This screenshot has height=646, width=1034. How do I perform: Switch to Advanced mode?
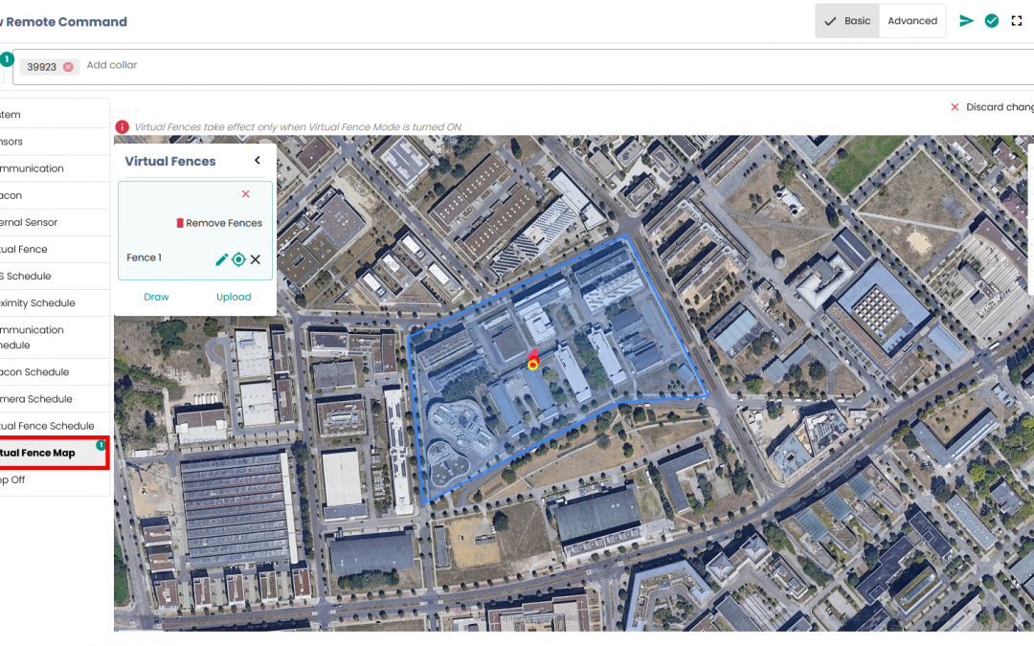[x=911, y=21]
